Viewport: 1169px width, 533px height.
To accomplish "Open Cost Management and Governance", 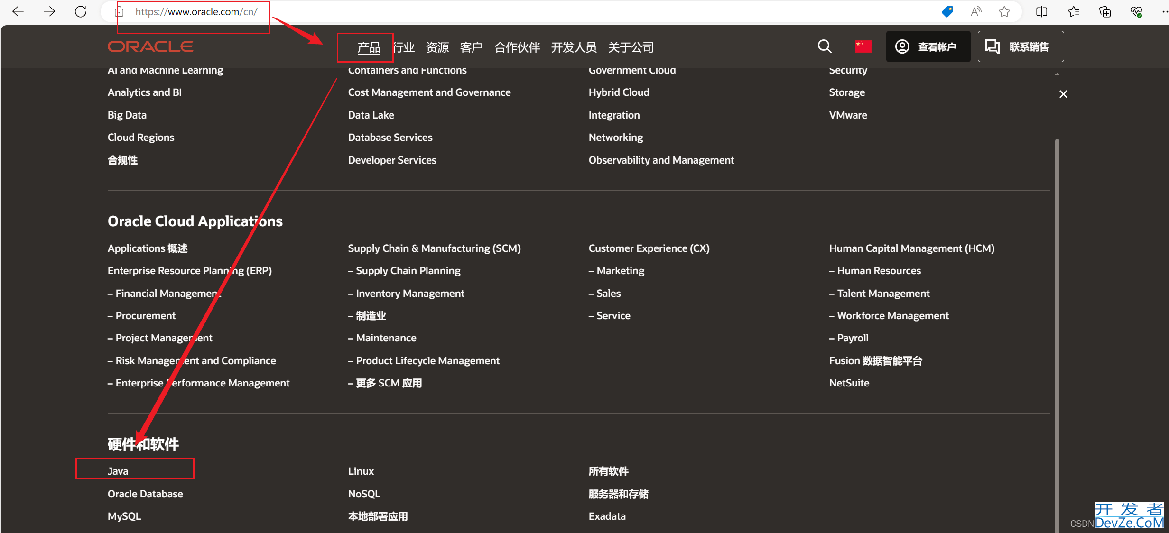I will (x=429, y=92).
